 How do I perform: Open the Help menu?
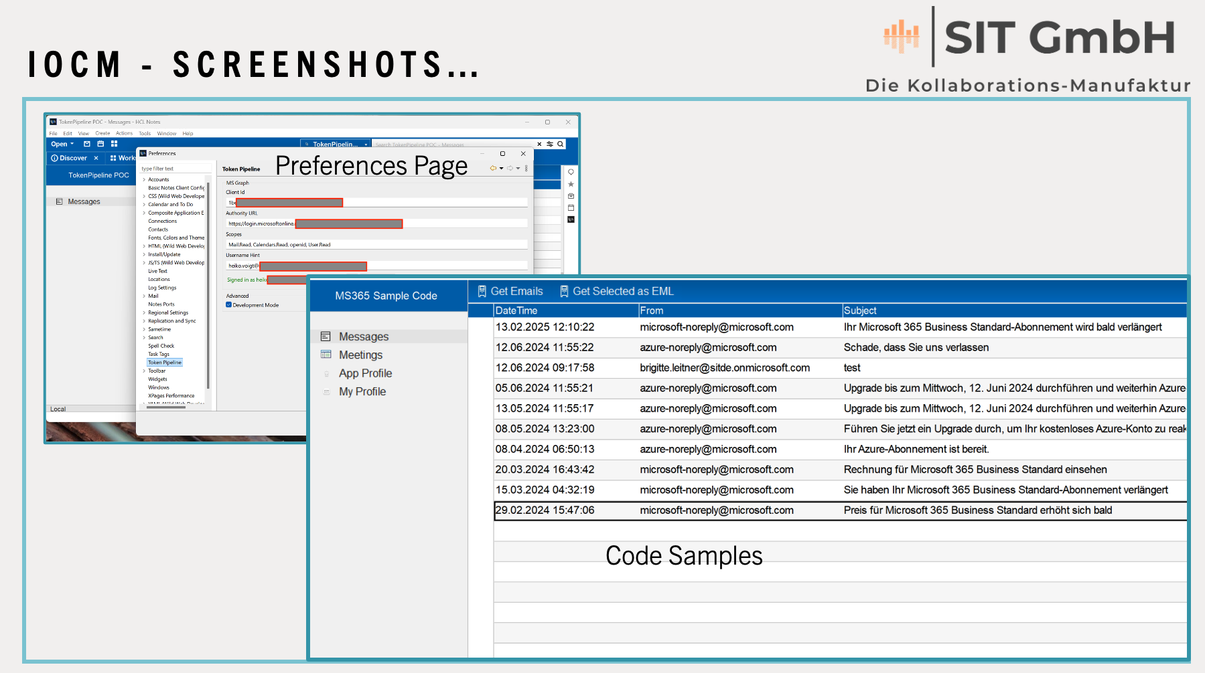click(x=188, y=133)
